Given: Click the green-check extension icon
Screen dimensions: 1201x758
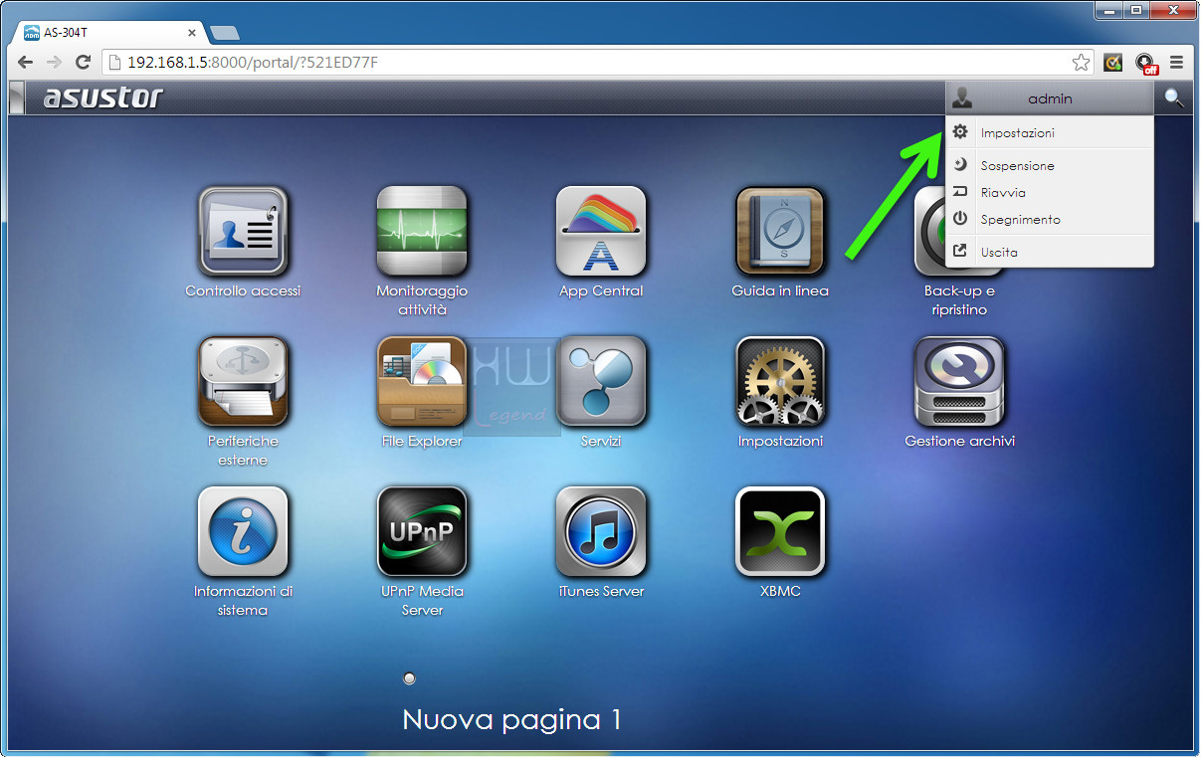Looking at the screenshot, I should (1113, 63).
